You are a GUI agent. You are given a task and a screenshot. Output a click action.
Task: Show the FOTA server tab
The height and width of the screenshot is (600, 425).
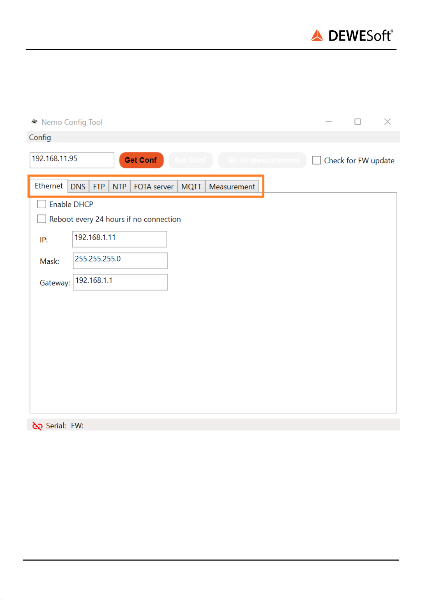[154, 187]
